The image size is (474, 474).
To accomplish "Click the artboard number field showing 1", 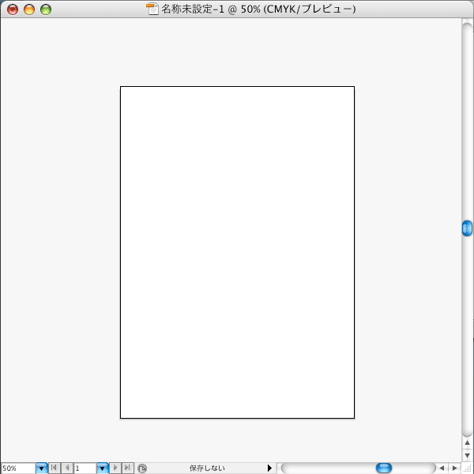I will 85,468.
